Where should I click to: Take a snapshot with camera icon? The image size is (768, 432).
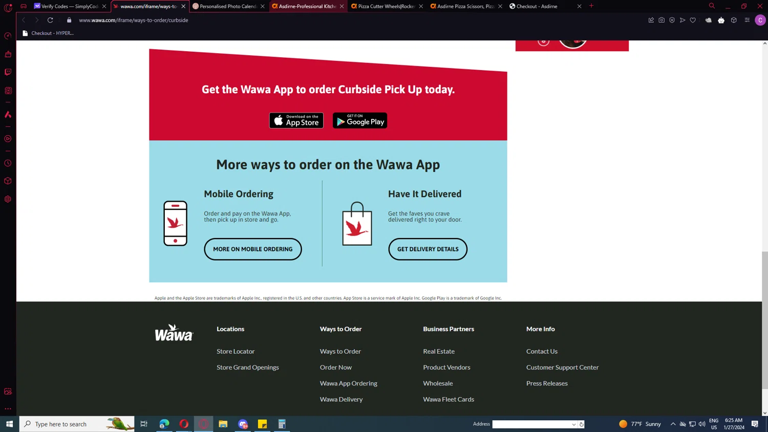click(x=662, y=20)
